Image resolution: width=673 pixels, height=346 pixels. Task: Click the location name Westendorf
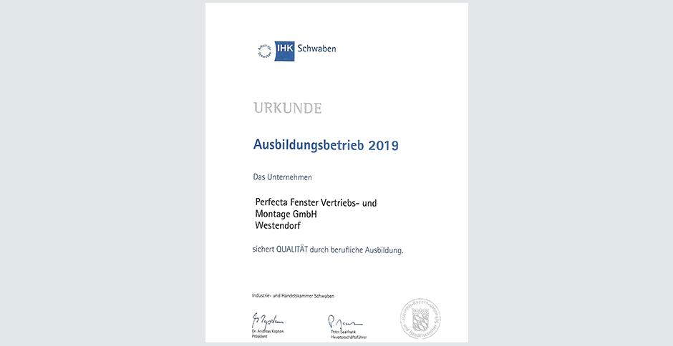click(279, 226)
